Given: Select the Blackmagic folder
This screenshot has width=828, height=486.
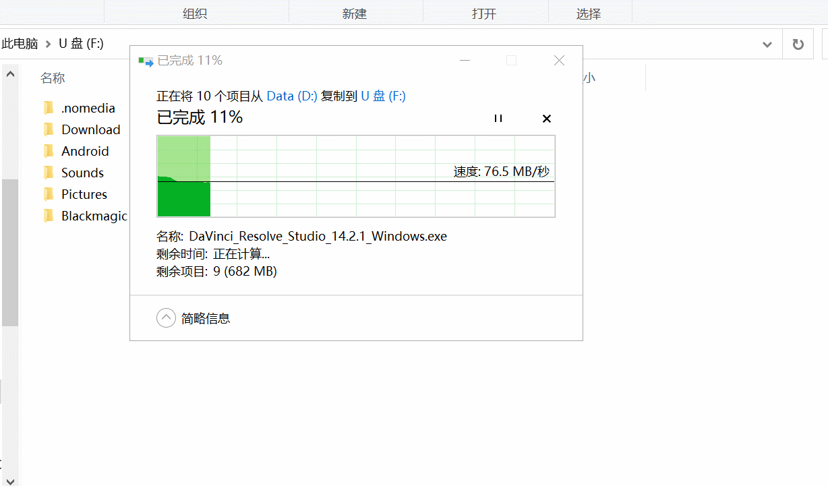Looking at the screenshot, I should (x=94, y=216).
